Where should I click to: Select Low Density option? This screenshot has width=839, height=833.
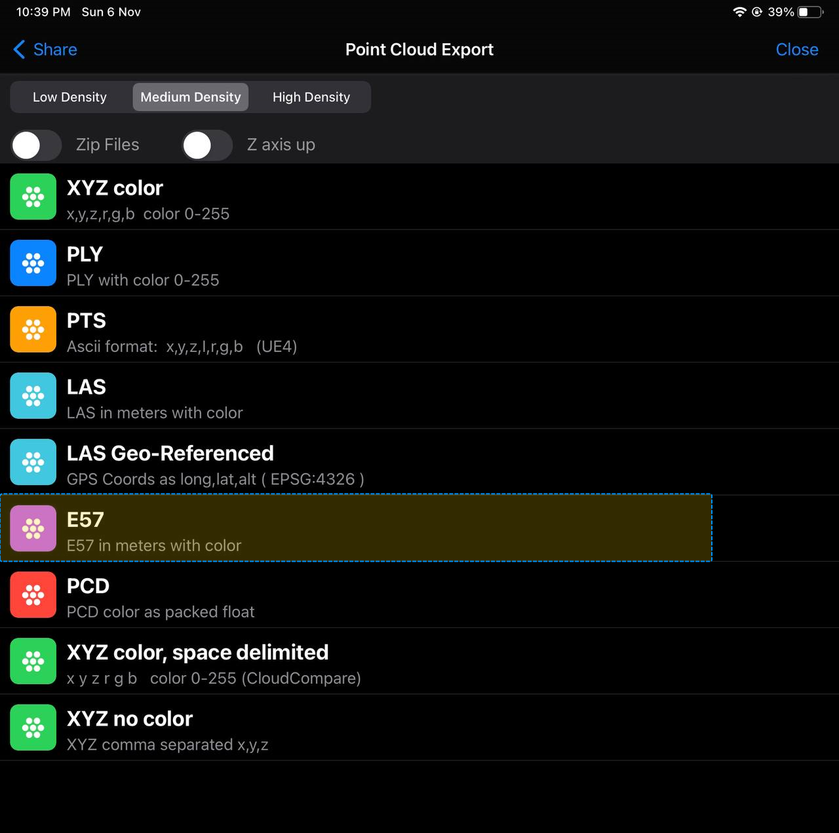coord(69,97)
